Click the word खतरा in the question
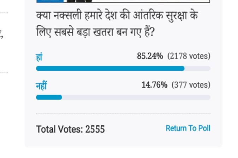Image resolution: width=238 pixels, height=158 pixels. [103, 32]
